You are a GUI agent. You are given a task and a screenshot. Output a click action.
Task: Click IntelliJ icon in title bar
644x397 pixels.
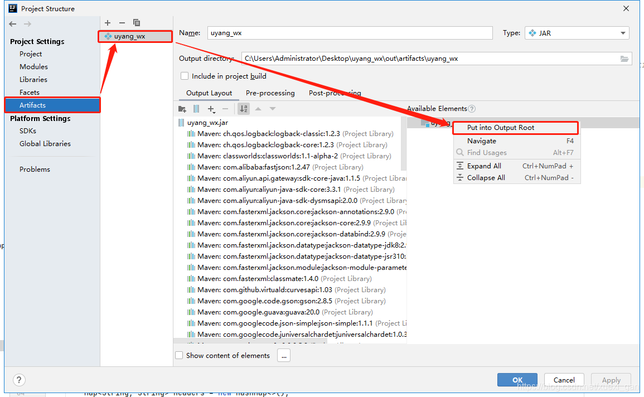[13, 8]
